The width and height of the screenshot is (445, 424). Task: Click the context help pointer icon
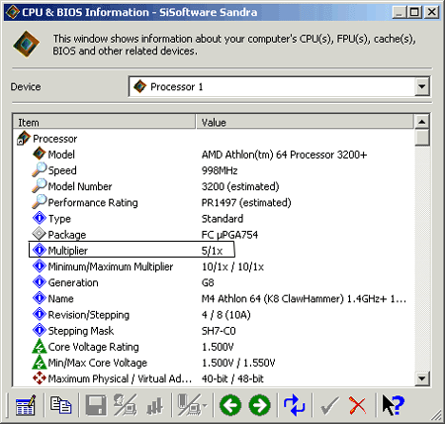pos(393,405)
